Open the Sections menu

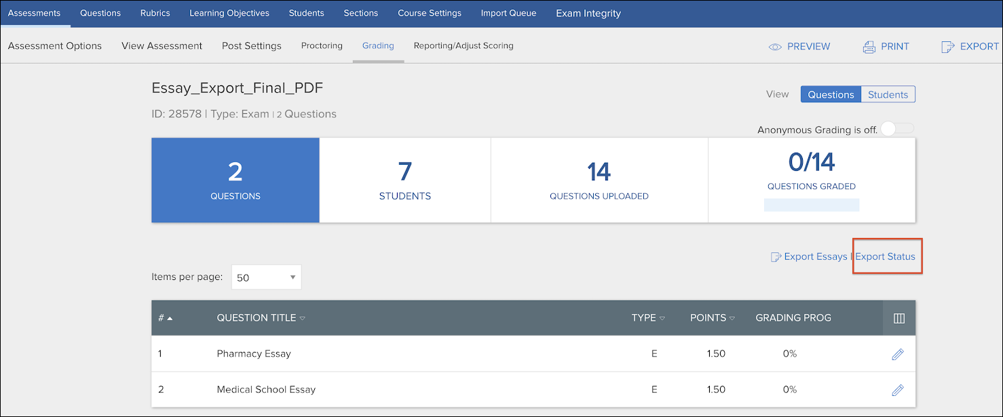[x=361, y=13]
